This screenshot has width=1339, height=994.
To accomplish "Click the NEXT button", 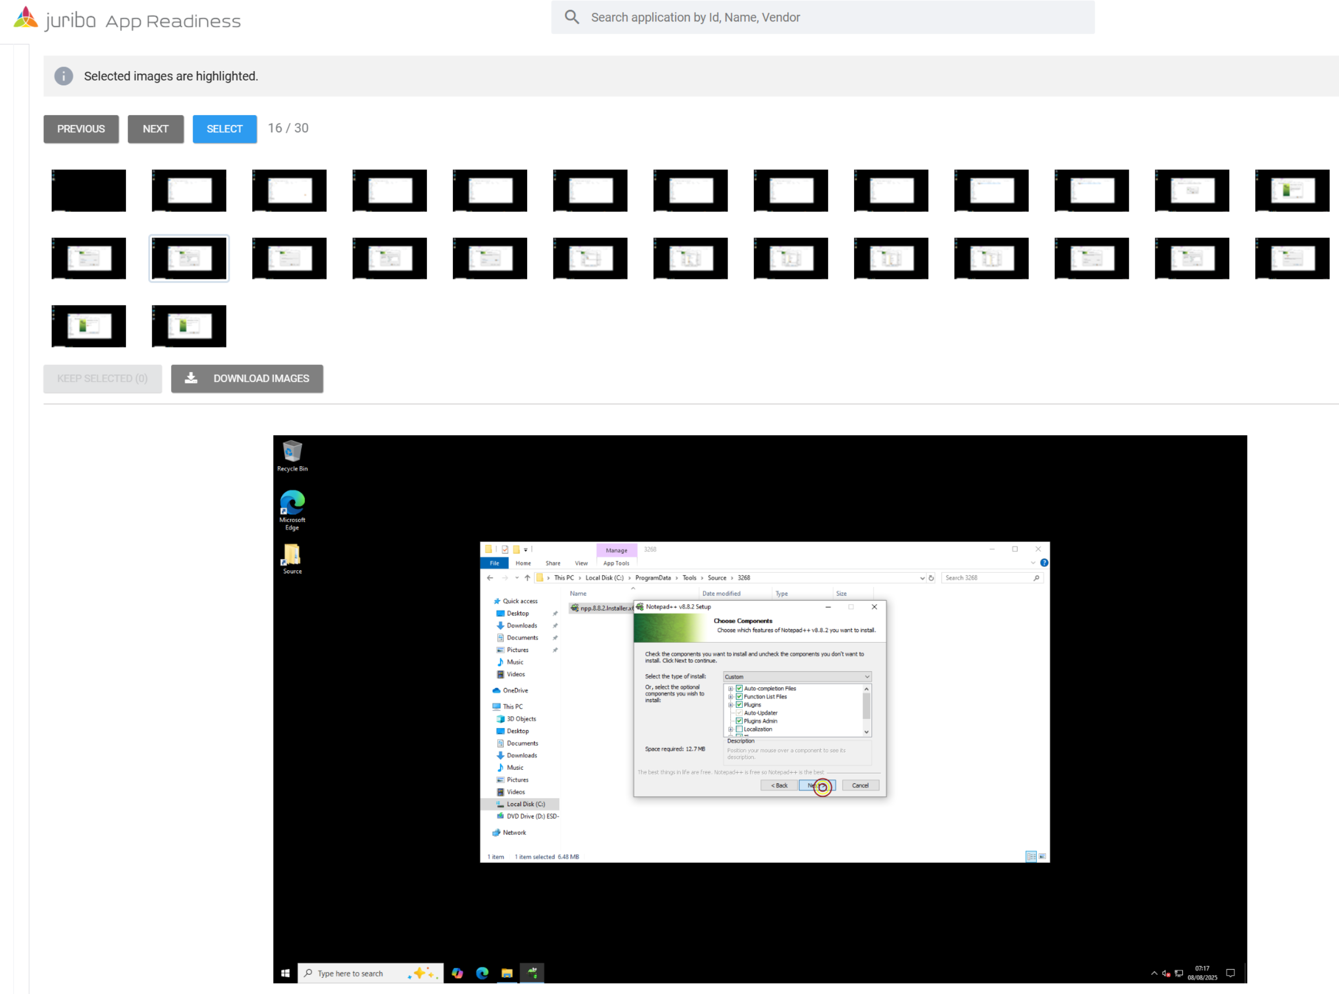I will [x=155, y=129].
